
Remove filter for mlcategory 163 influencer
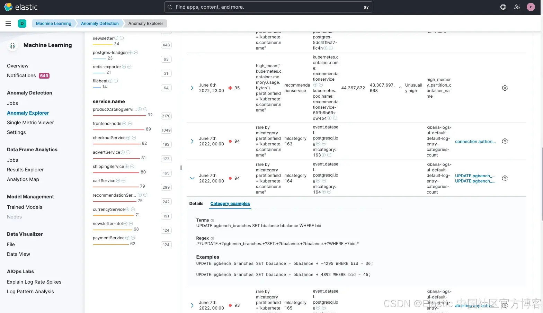329,155
